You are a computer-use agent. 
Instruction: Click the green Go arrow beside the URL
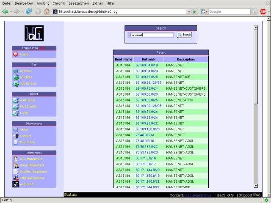tap(195, 11)
